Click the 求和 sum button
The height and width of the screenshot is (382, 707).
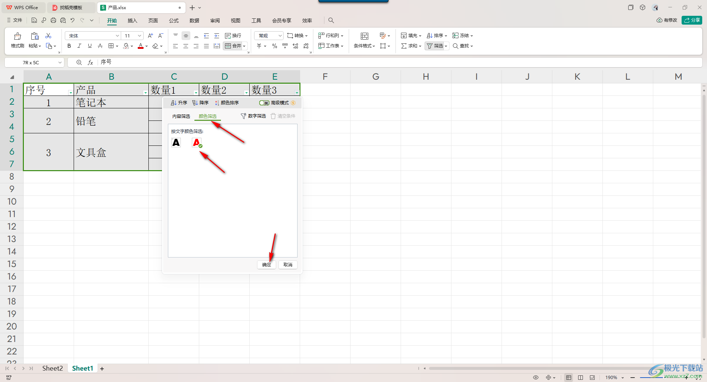click(x=411, y=46)
